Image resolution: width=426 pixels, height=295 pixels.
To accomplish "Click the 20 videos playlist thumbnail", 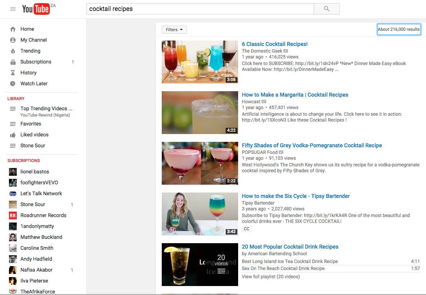I will point(200,265).
